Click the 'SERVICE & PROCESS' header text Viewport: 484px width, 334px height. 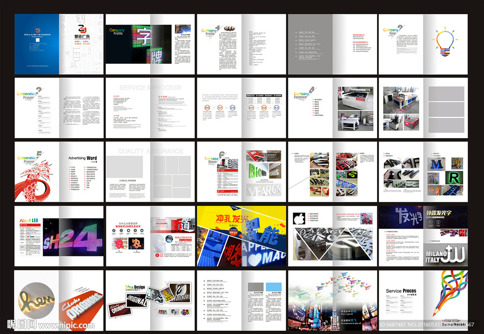pos(150,88)
